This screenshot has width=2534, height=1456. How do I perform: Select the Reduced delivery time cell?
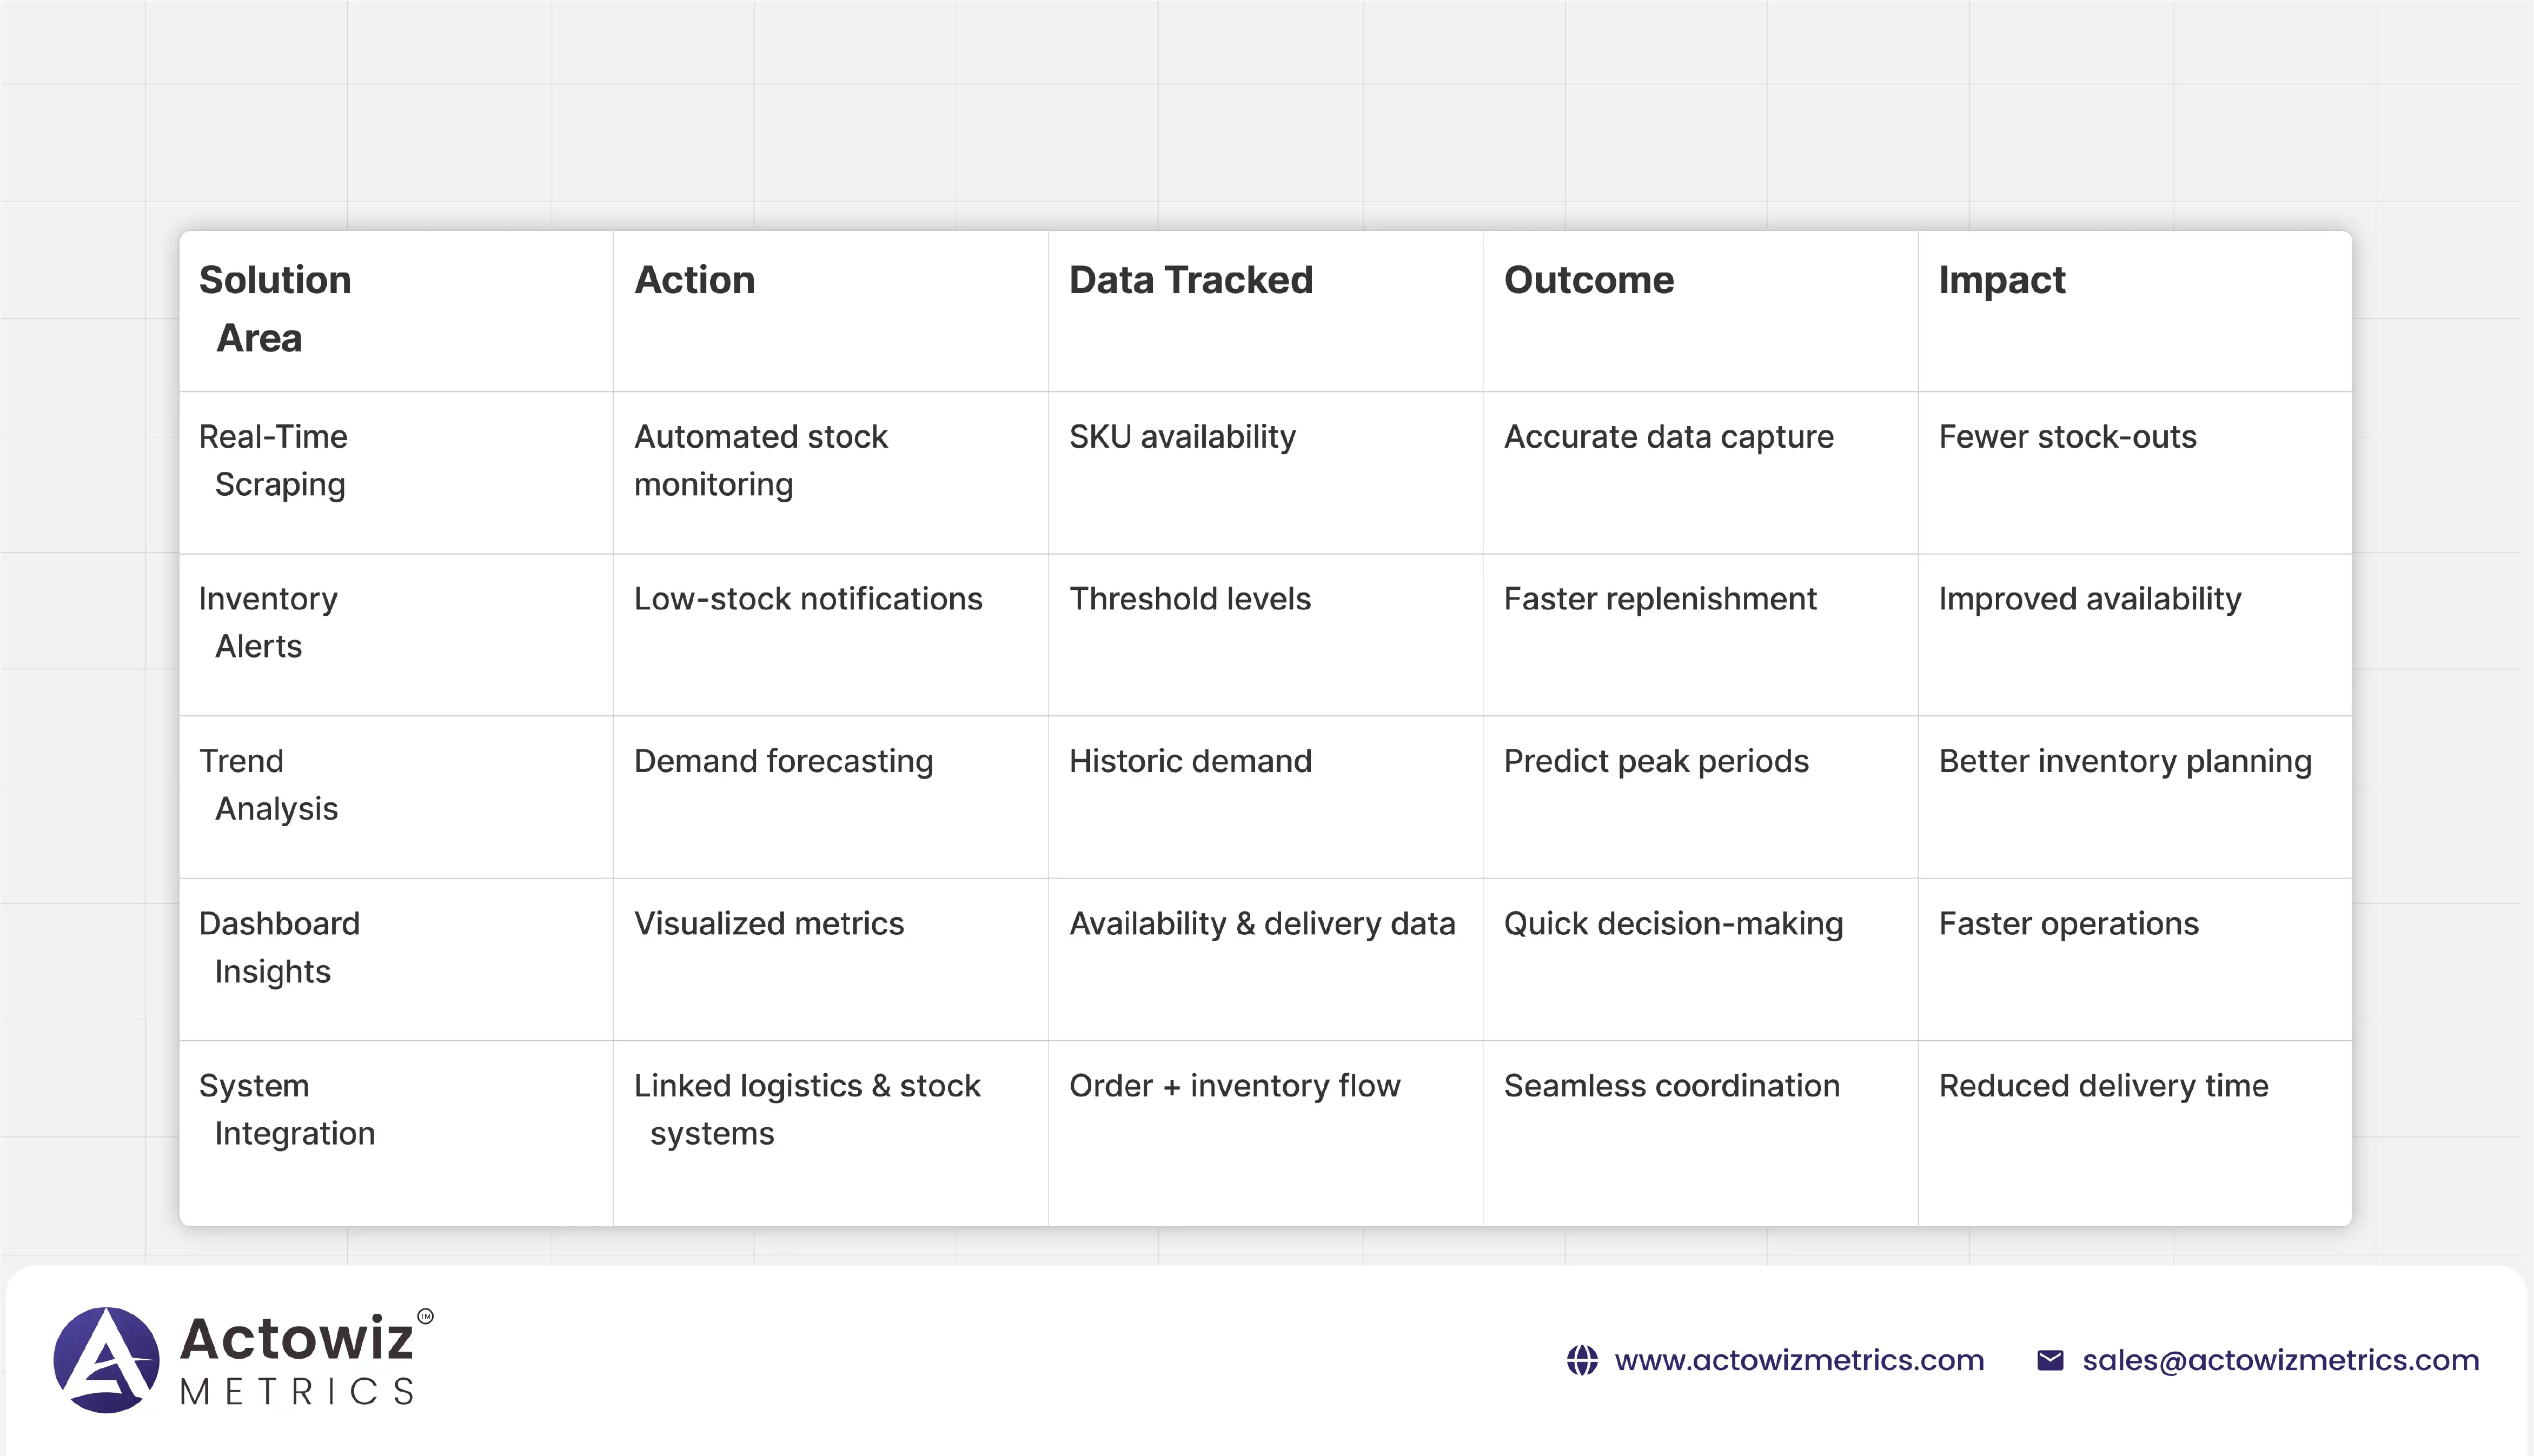pyautogui.click(x=2103, y=1086)
